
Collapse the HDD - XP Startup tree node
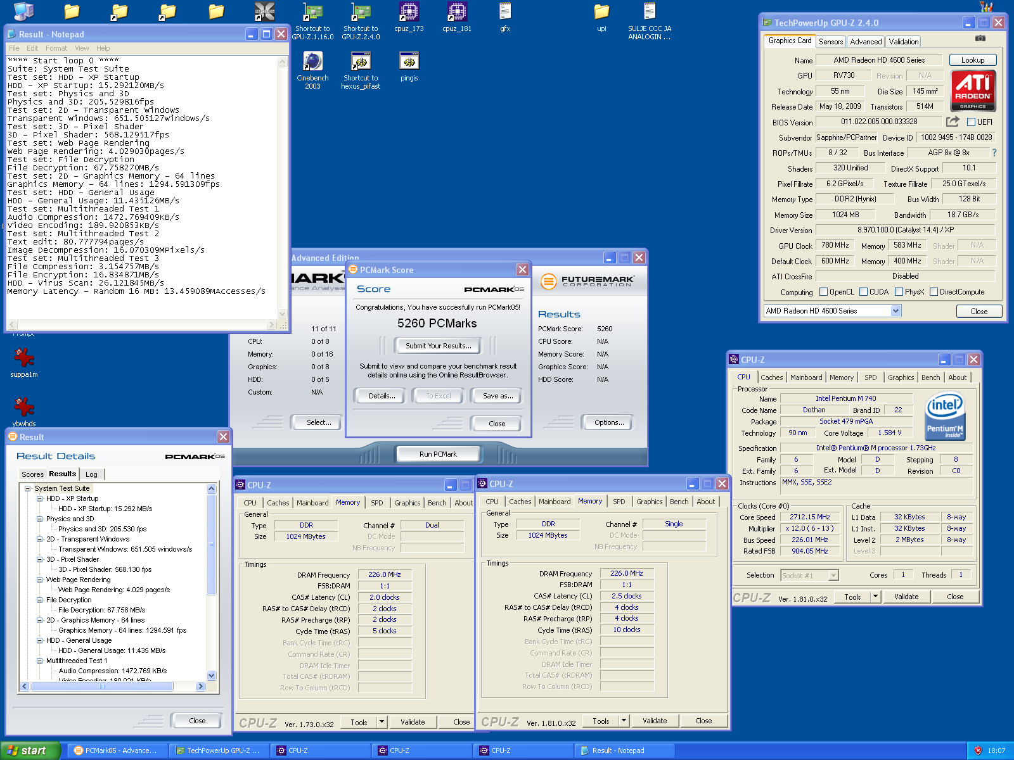point(40,498)
